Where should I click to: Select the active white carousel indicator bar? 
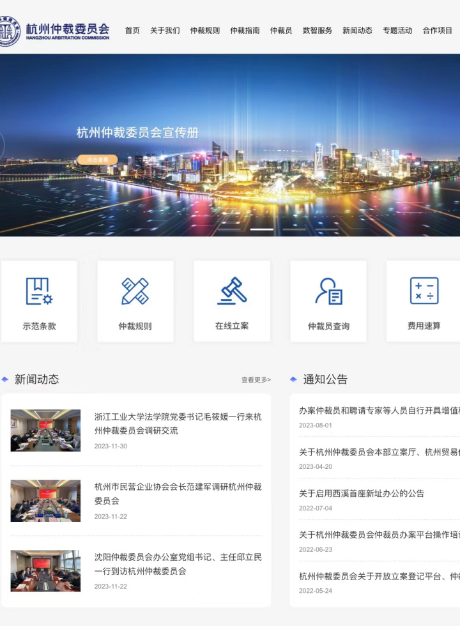pos(261,229)
